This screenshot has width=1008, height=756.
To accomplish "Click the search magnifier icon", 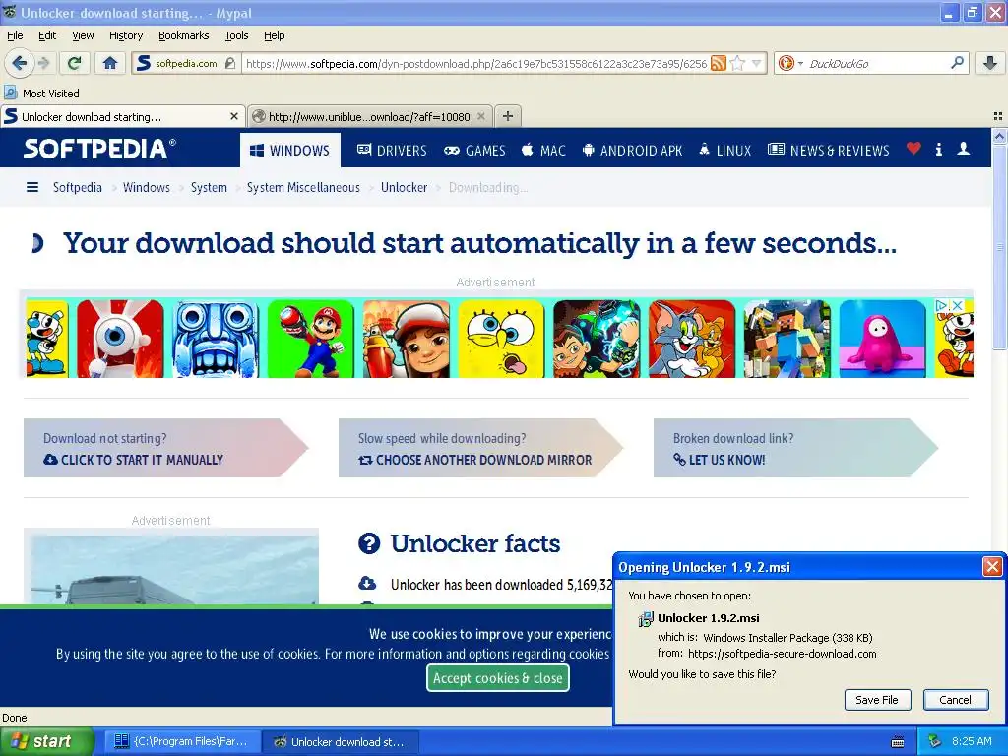I will (x=957, y=63).
